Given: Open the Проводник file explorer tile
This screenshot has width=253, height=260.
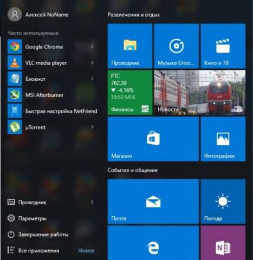Looking at the screenshot, I should (x=130, y=46).
